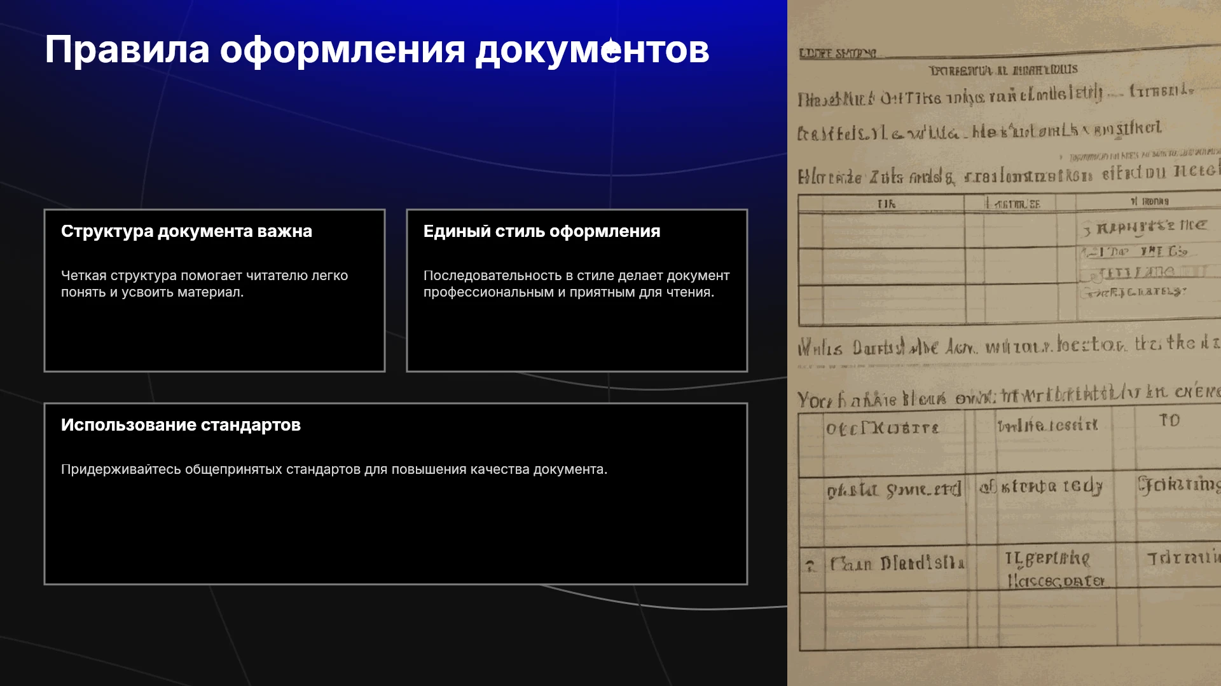Select the "Единый стиль оформления" heading

coord(542,231)
